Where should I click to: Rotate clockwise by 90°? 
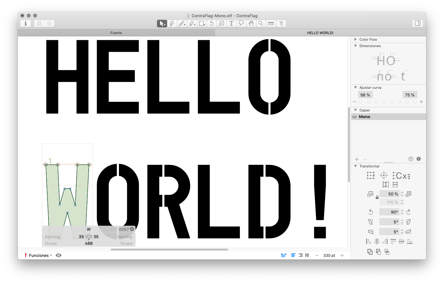(x=409, y=212)
